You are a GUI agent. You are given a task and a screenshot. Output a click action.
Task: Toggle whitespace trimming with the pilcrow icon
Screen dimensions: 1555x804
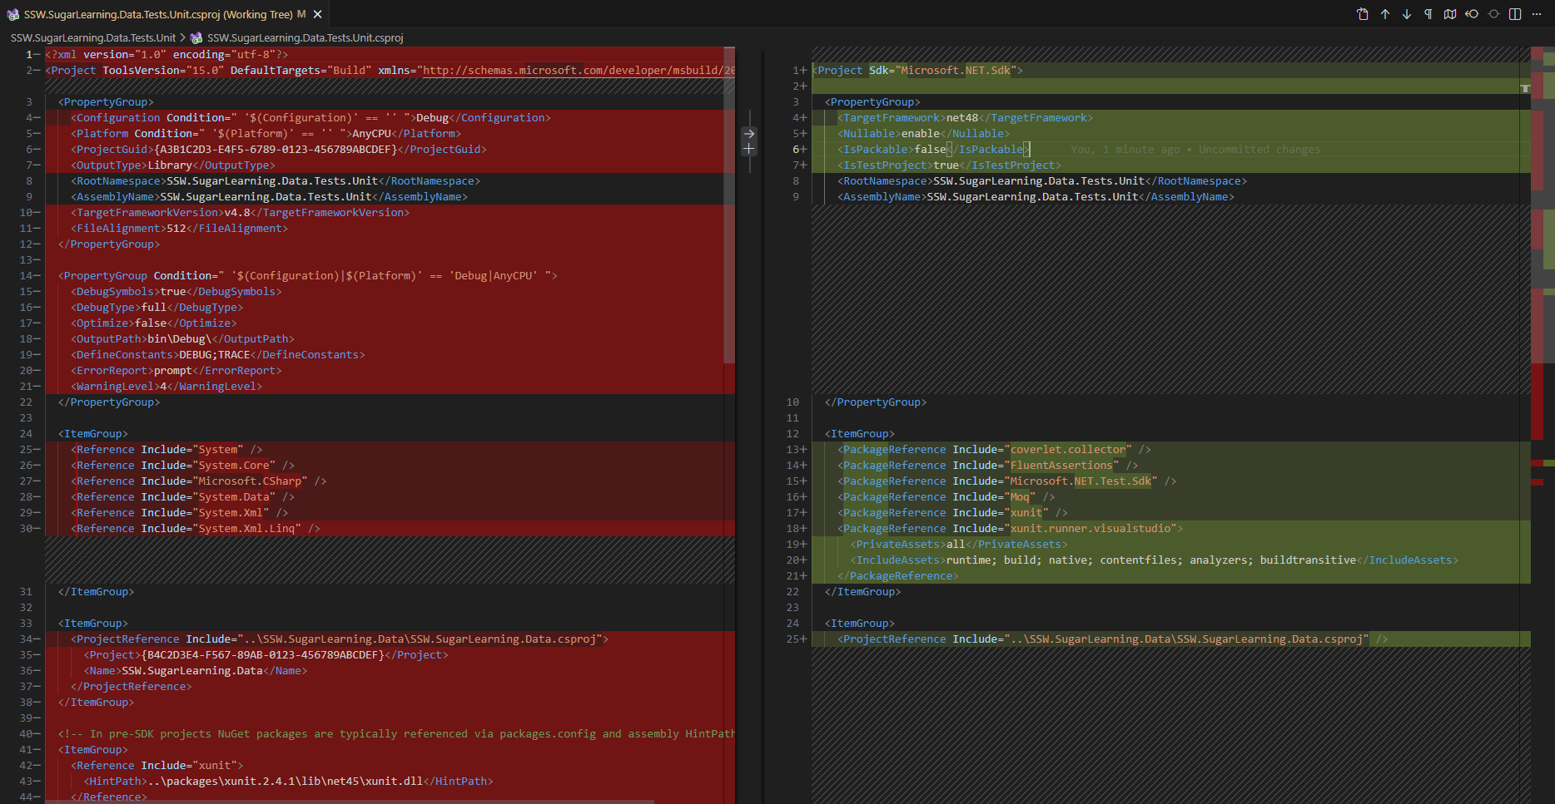pyautogui.click(x=1428, y=14)
